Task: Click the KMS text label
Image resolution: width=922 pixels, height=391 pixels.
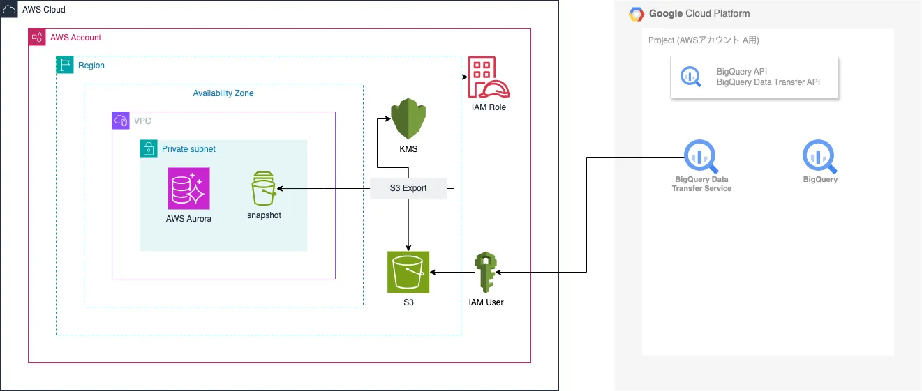Action: (x=408, y=149)
